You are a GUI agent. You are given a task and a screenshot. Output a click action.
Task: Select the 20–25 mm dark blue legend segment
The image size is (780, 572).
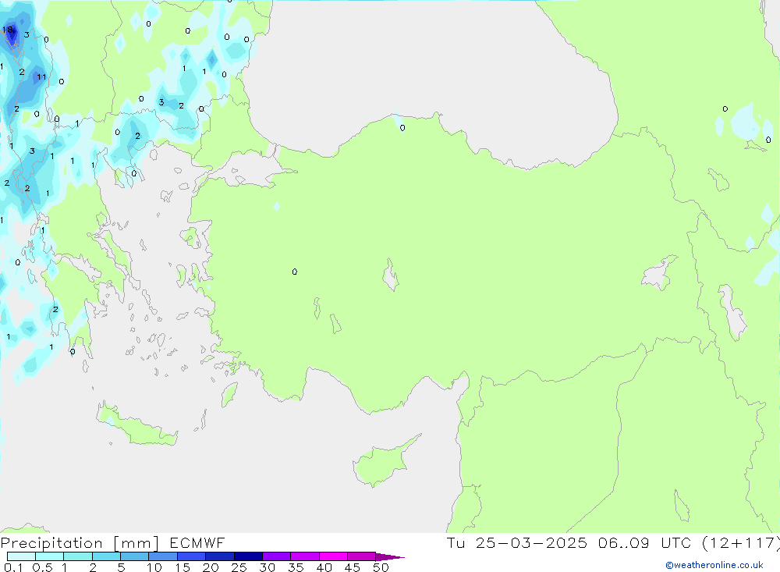tap(220, 556)
